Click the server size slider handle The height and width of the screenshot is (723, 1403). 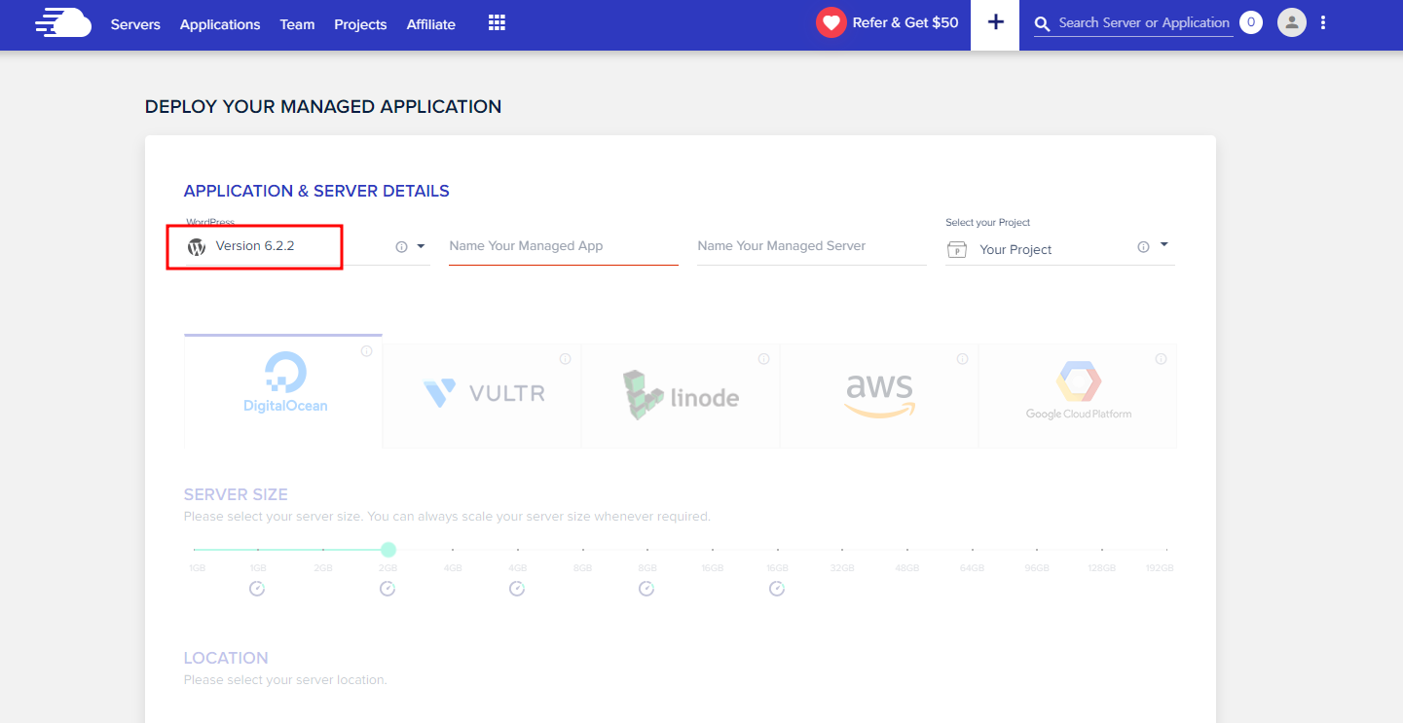tap(388, 550)
